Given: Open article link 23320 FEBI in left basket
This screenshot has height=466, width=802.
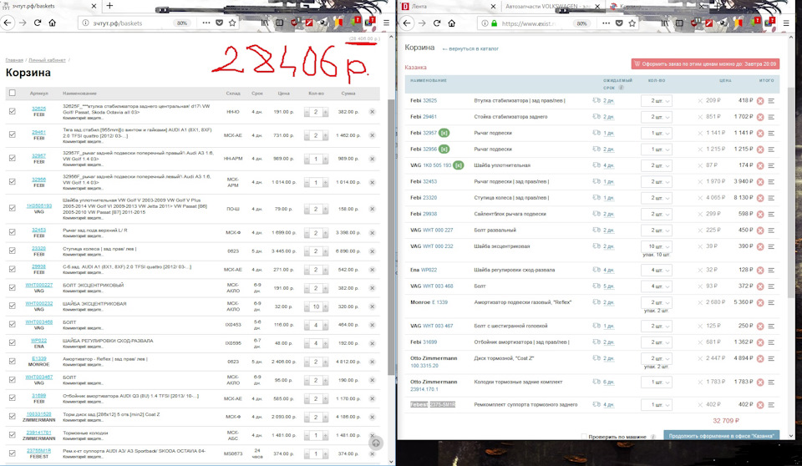Looking at the screenshot, I should point(39,248).
